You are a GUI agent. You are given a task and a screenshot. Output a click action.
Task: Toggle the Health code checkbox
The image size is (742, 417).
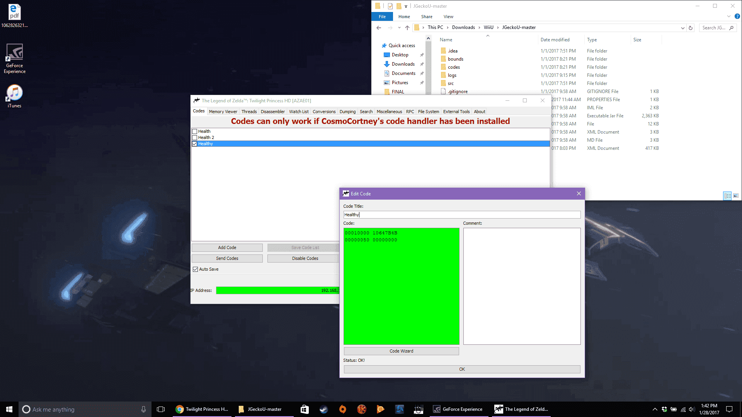(x=195, y=132)
